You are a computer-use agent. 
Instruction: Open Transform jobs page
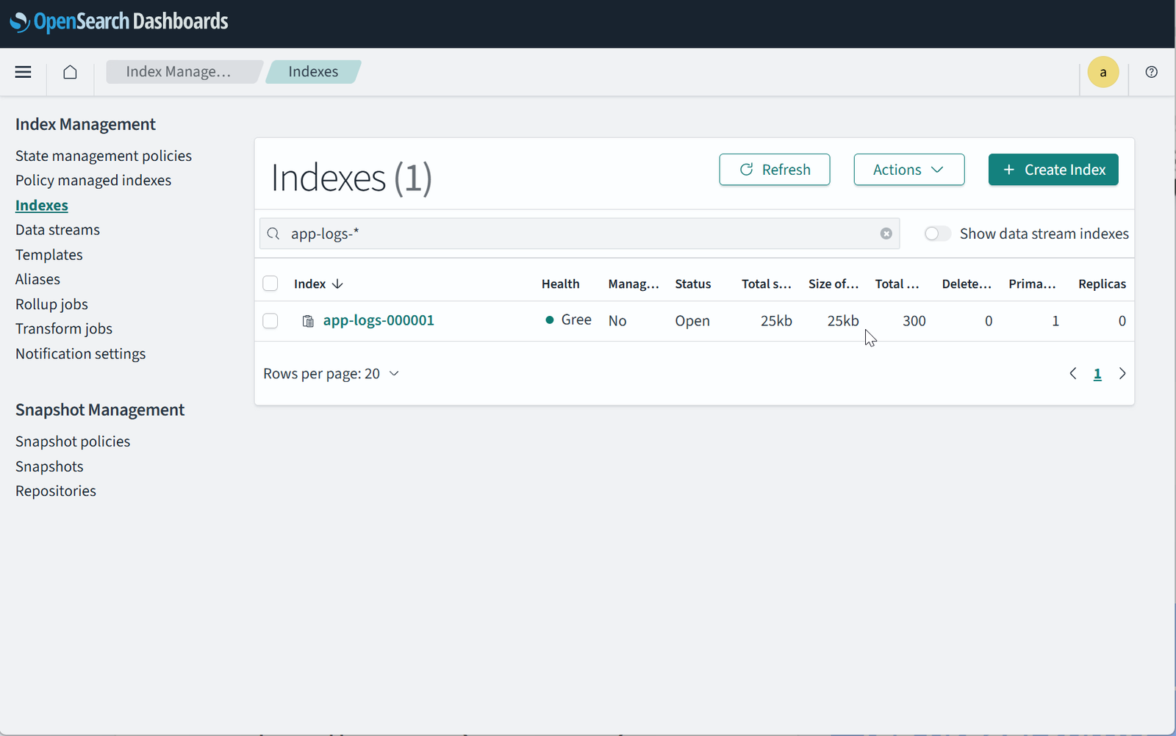point(64,329)
